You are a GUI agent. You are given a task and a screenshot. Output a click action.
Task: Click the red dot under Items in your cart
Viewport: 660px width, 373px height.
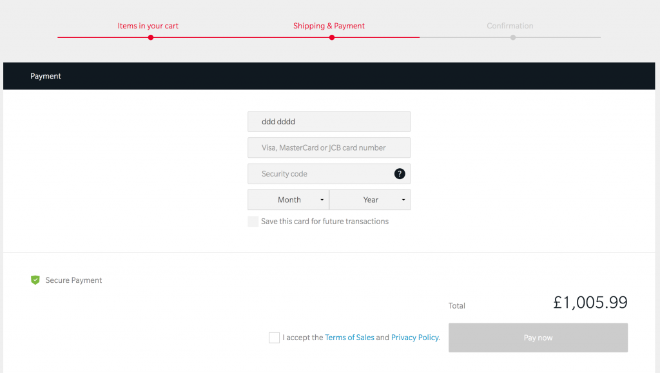tap(150, 37)
